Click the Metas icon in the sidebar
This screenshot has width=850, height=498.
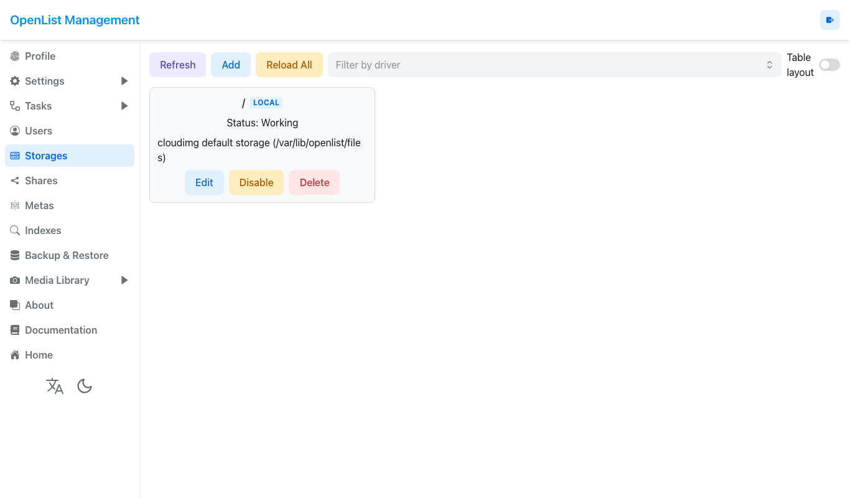(15, 205)
